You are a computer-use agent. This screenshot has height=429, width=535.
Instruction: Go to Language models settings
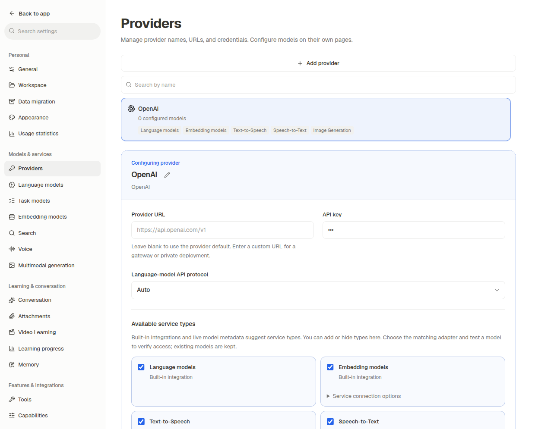pyautogui.click(x=52, y=185)
